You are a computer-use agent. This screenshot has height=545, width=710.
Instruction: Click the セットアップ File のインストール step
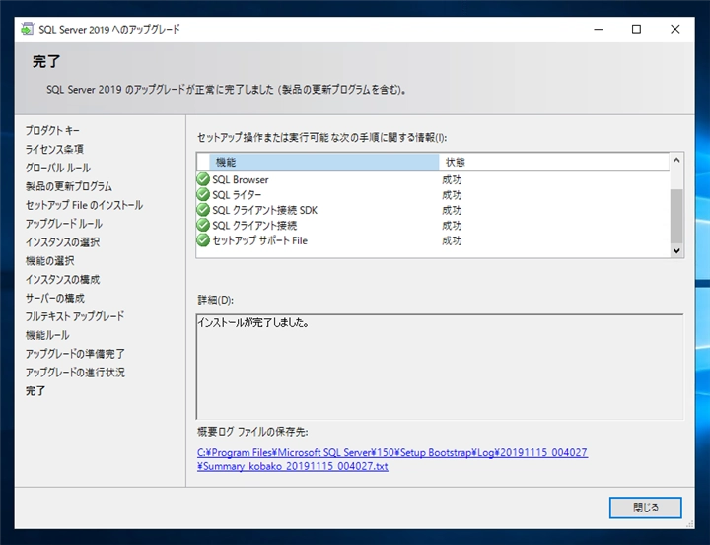point(84,205)
